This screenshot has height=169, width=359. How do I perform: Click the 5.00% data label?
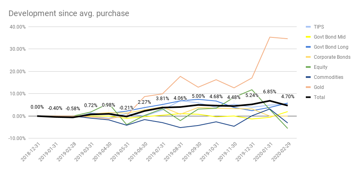(198, 97)
